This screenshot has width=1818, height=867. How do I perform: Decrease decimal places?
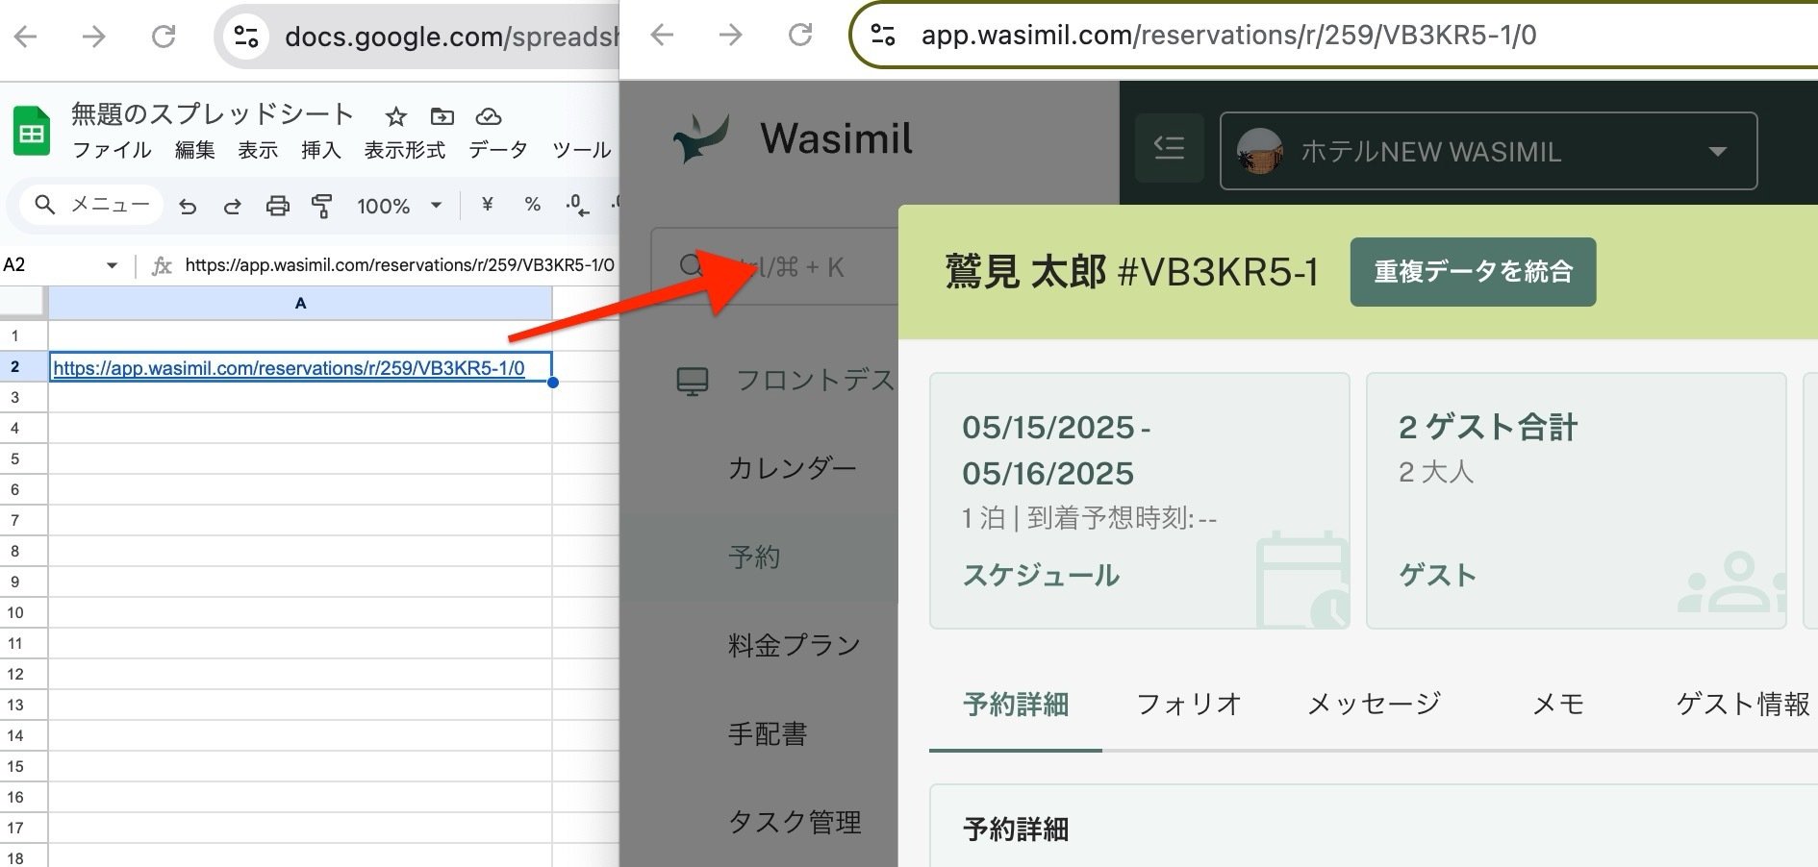577,206
